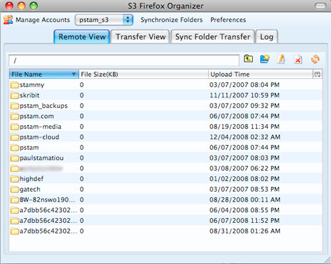Select the pstam folder icon

click(15, 147)
